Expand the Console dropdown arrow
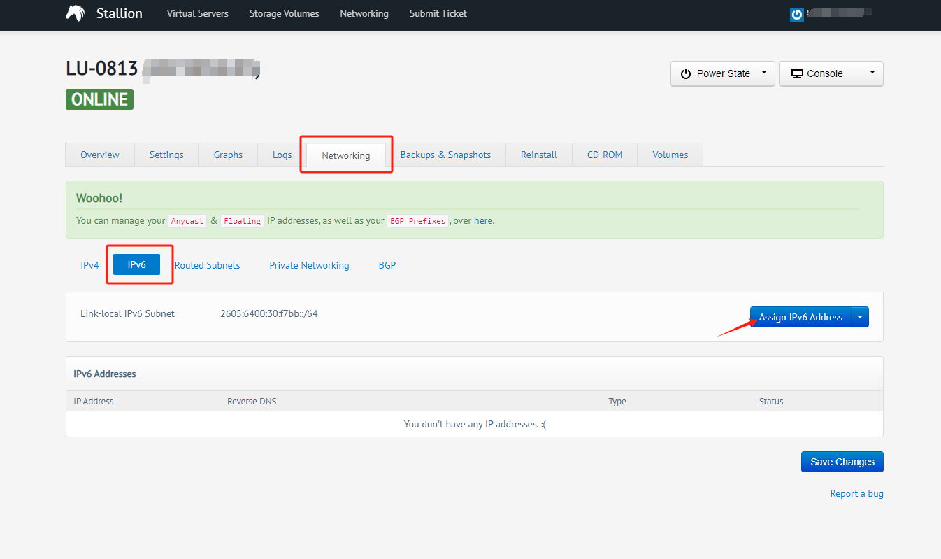This screenshot has height=559, width=941. pyautogui.click(x=872, y=73)
